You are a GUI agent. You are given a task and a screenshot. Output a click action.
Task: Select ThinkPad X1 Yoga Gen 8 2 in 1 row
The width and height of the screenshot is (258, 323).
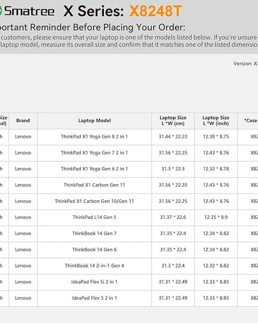(x=129, y=137)
